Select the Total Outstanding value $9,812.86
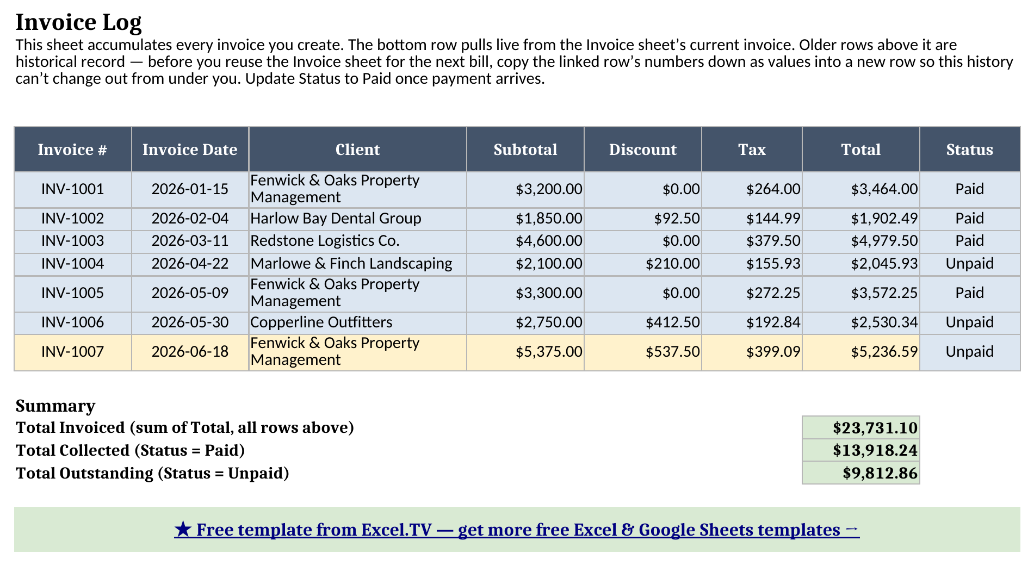Screen dimensions: 1034x565 861,473
